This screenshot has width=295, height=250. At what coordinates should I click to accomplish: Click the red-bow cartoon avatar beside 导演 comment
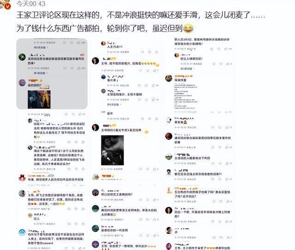(22, 177)
